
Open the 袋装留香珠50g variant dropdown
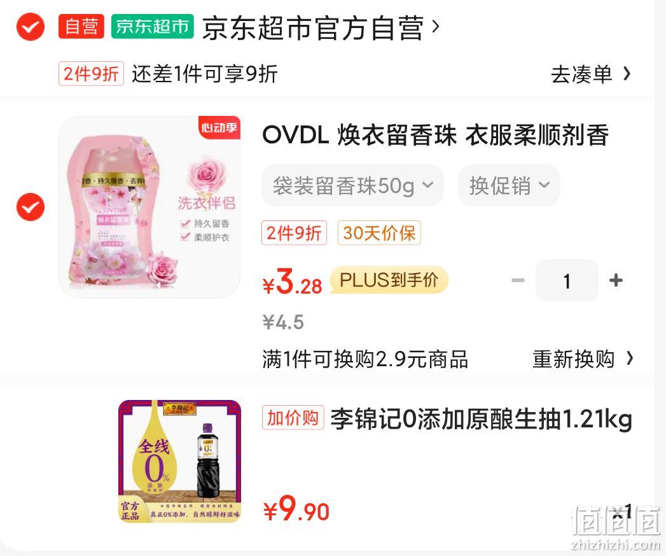pyautogui.click(x=352, y=185)
